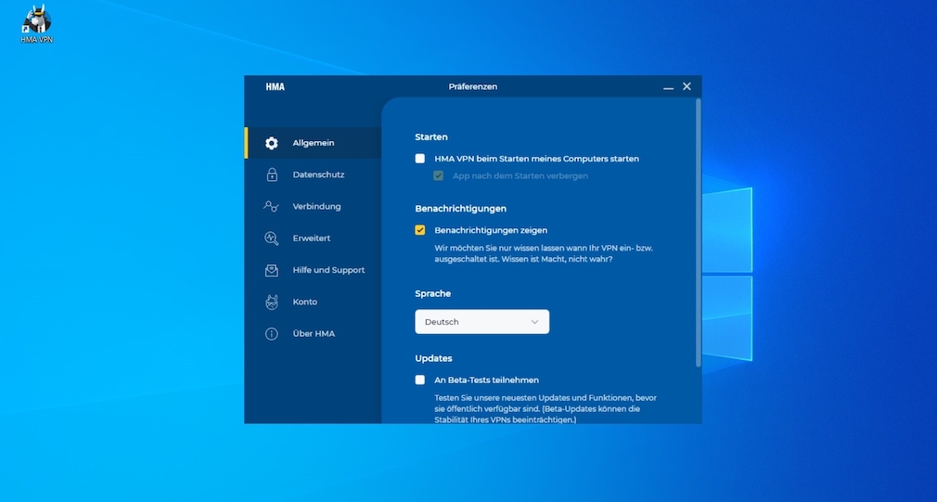Click the Erweitert magnifier icon
937x502 pixels.
(272, 238)
